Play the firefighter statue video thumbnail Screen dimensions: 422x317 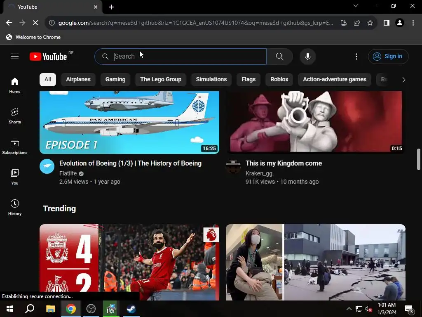315,122
